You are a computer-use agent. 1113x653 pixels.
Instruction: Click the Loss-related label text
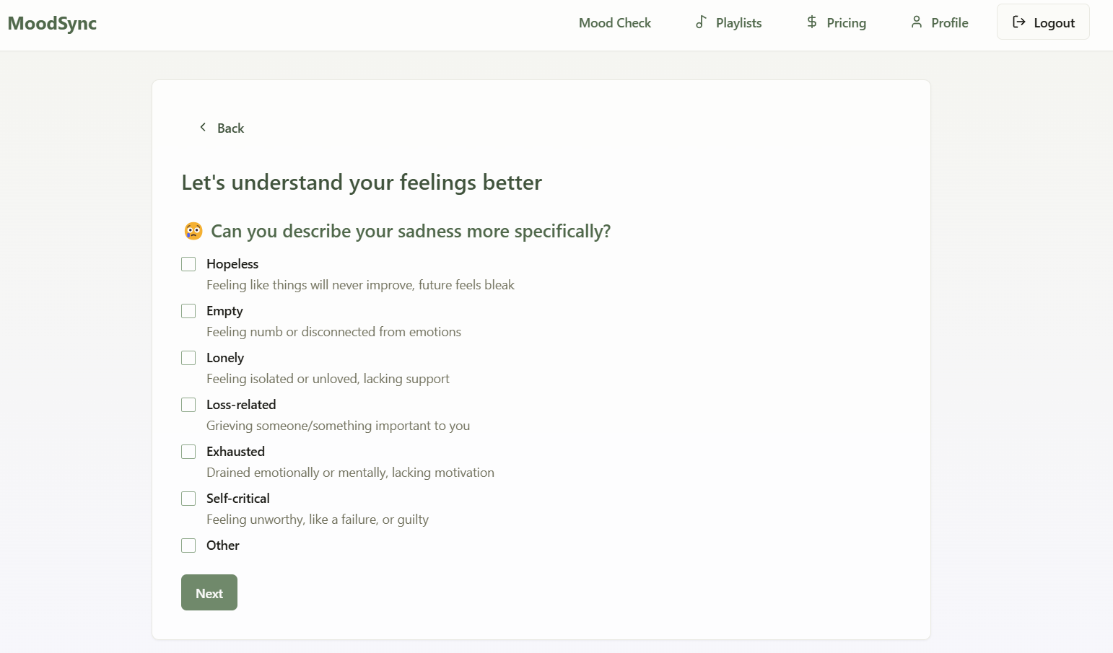(241, 405)
